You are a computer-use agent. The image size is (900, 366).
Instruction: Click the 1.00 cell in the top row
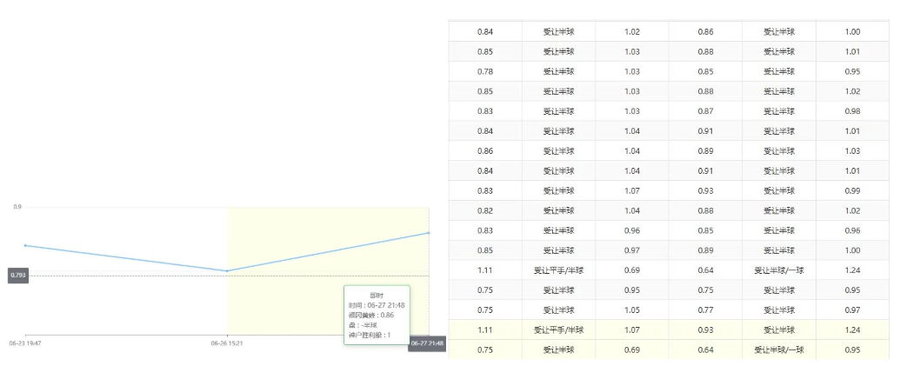[x=852, y=32]
